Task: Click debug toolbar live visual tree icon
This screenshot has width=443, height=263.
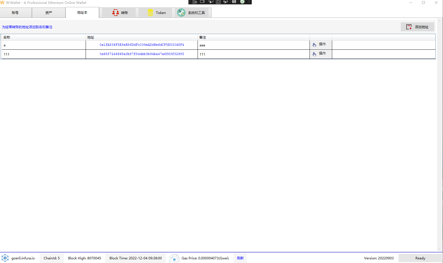Action: 195,2
